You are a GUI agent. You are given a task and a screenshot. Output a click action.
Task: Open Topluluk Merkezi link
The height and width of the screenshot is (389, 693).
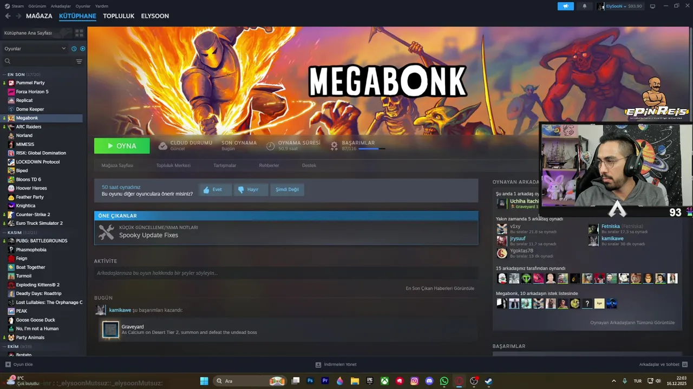[173, 165]
